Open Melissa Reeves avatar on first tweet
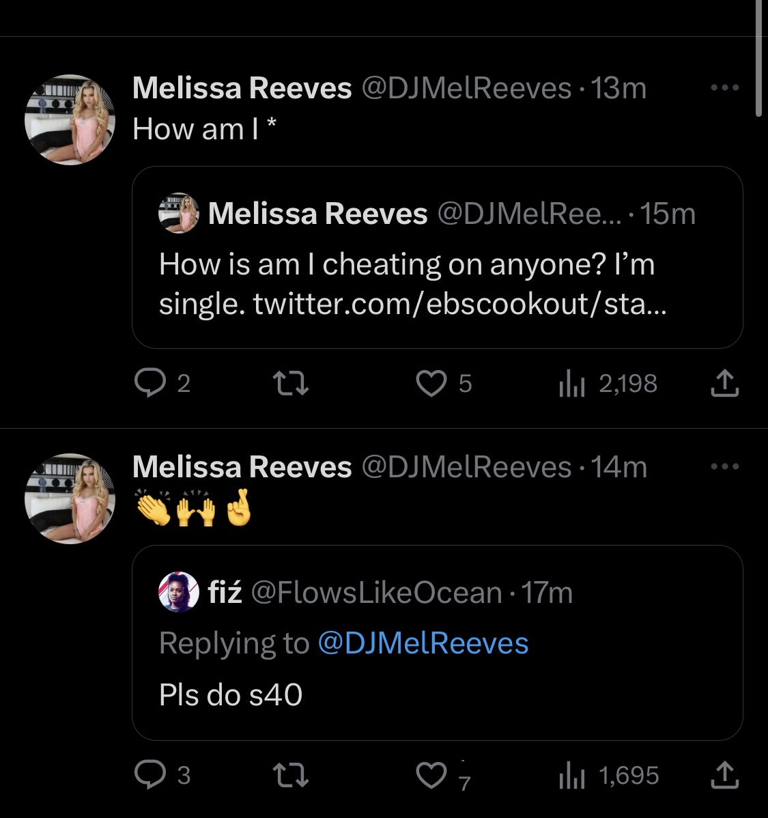Image resolution: width=768 pixels, height=818 pixels. click(70, 119)
